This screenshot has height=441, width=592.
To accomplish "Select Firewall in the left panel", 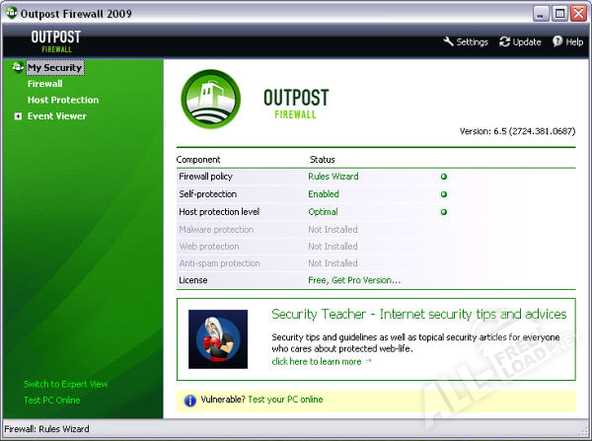I will [45, 84].
